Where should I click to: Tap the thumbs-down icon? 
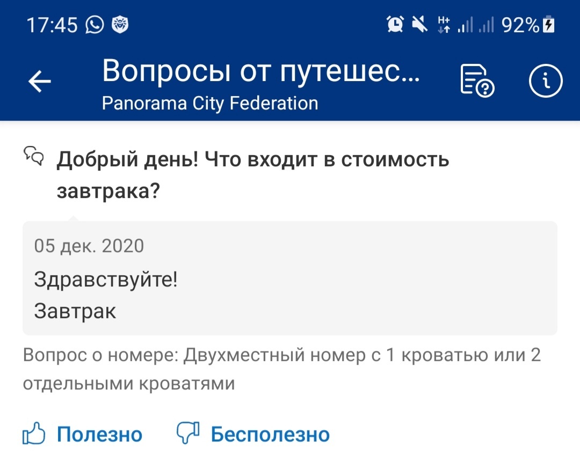[188, 433]
